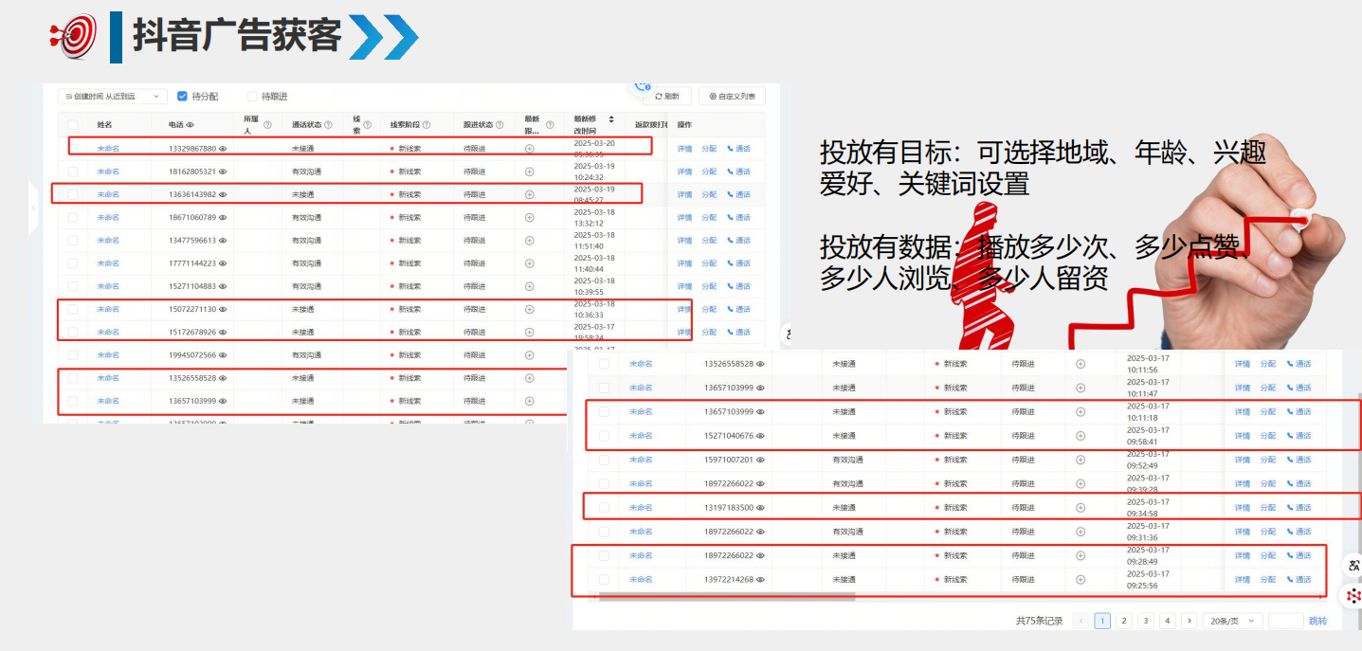Open 自定义列表 column settings
1362x651 pixels.
[x=732, y=97]
